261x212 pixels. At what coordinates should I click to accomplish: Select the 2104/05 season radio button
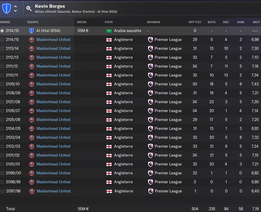tap(2, 129)
